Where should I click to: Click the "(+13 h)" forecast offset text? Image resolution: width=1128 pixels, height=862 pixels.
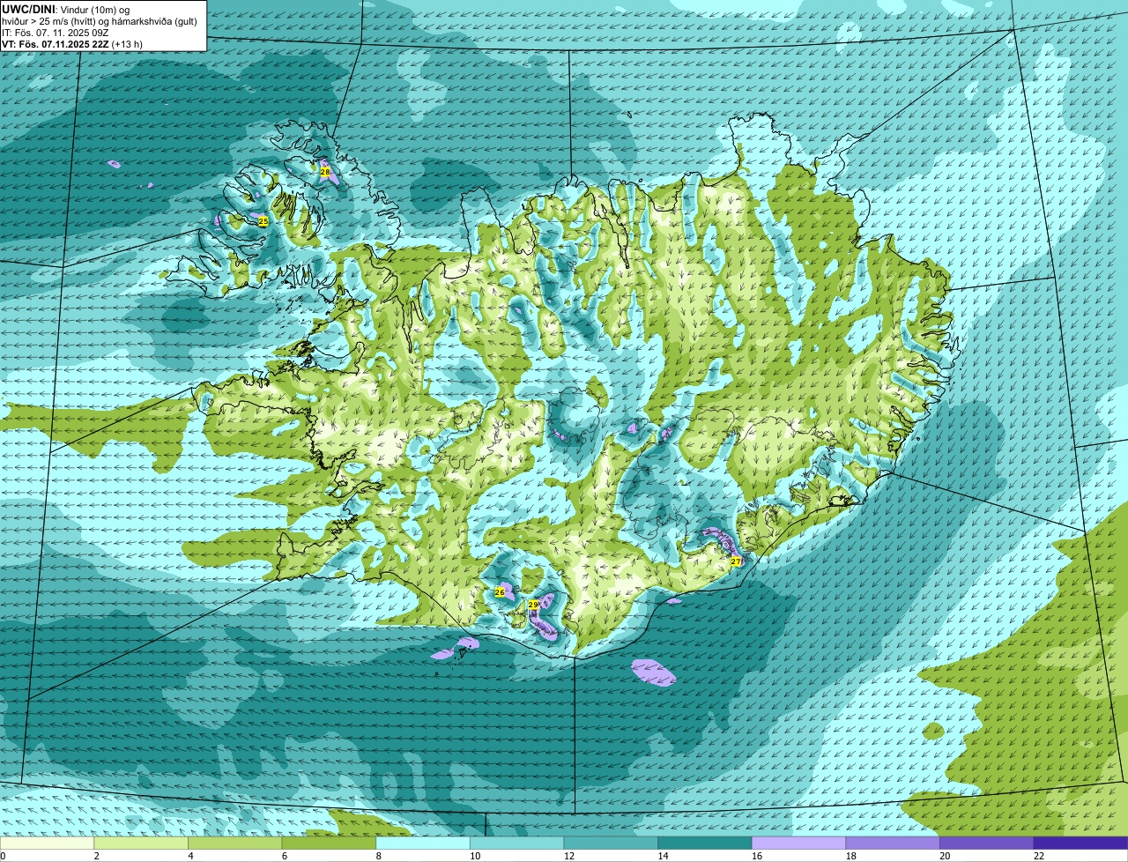128,44
